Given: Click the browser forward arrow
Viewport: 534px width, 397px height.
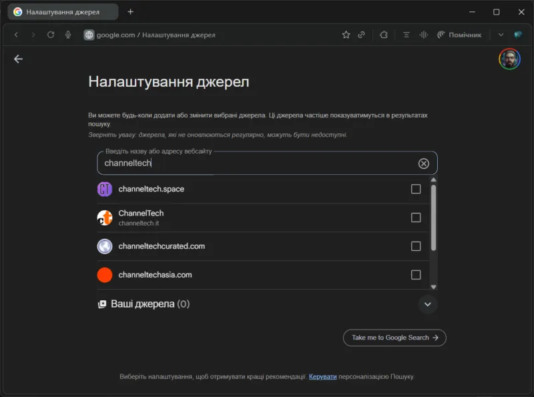Looking at the screenshot, I should pyautogui.click(x=33, y=35).
